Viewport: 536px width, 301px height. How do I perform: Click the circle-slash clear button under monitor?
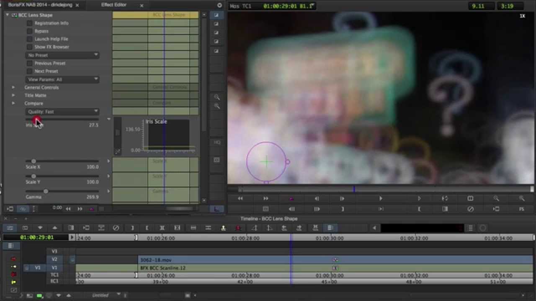(x=471, y=209)
